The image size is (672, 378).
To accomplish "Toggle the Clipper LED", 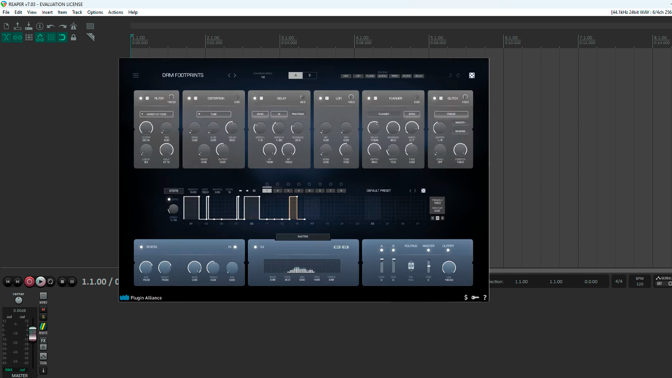I will 448,250.
